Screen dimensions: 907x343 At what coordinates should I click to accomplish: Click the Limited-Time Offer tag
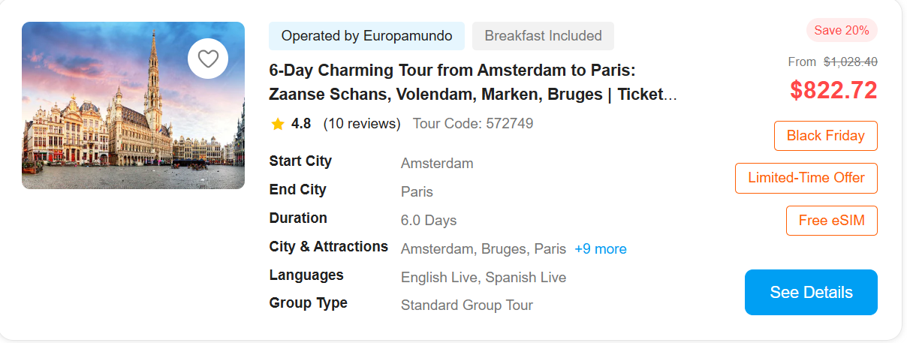[x=806, y=178]
